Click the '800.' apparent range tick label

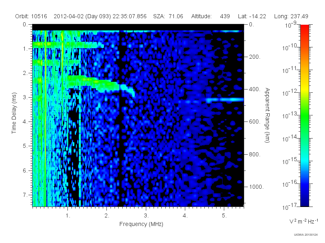[x=254, y=154]
